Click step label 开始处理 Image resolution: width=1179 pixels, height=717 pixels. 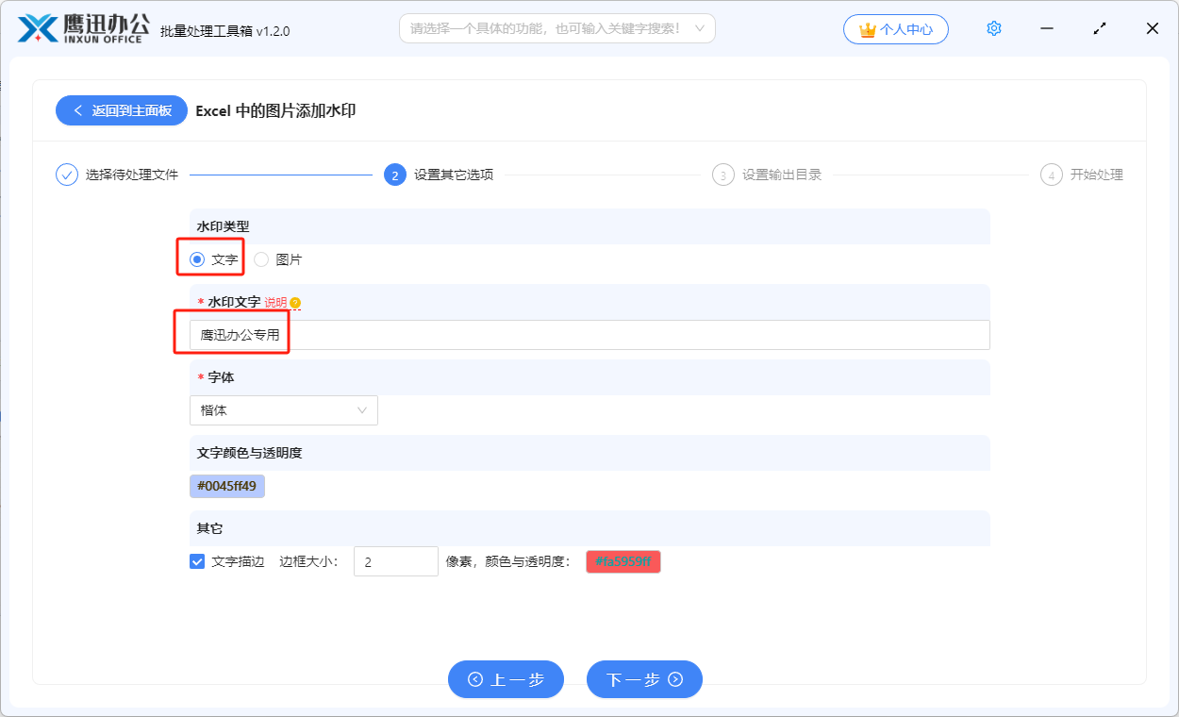click(1097, 175)
